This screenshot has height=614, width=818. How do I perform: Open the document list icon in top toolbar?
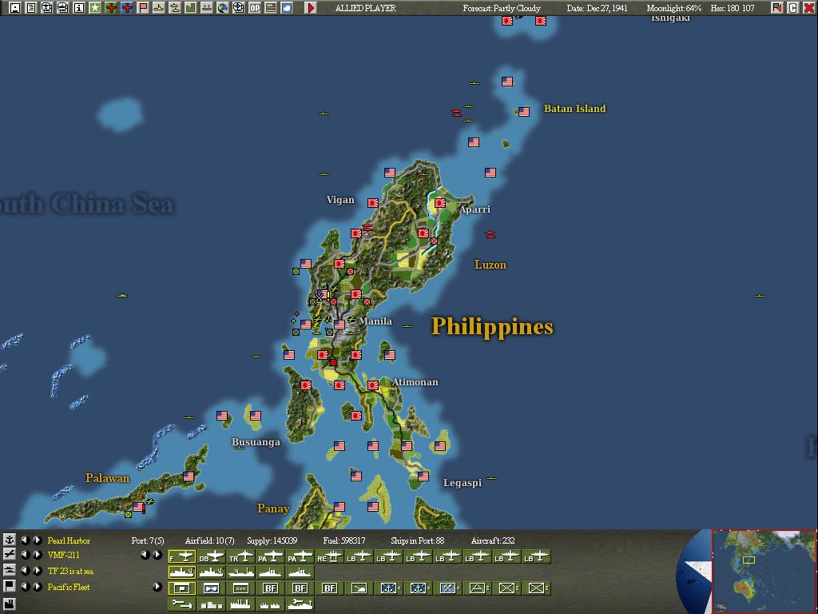31,8
